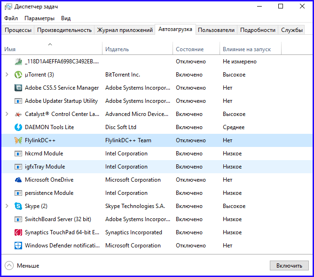Click Высокое impact in the Skype row
The width and height of the screenshot is (314, 277).
pyautogui.click(x=234, y=206)
